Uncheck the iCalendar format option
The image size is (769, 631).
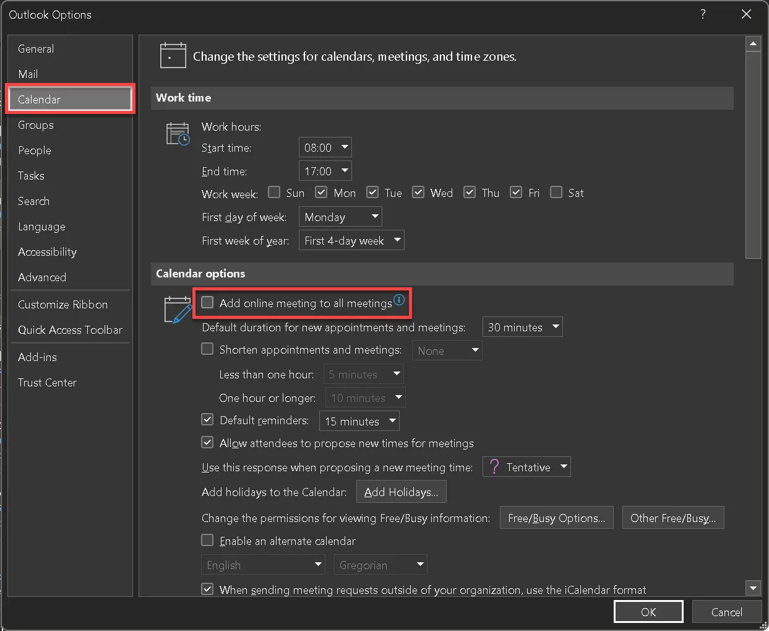[x=207, y=589]
